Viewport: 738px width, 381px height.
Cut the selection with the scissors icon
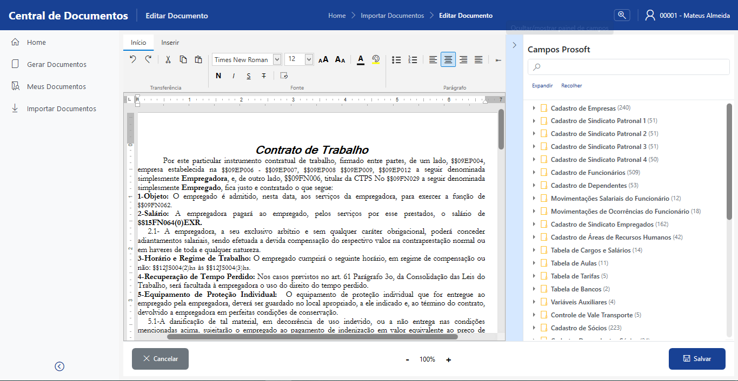[x=168, y=59]
